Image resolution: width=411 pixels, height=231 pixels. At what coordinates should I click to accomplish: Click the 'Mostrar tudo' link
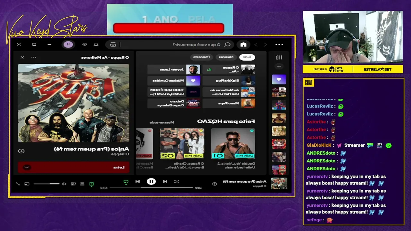162,122
